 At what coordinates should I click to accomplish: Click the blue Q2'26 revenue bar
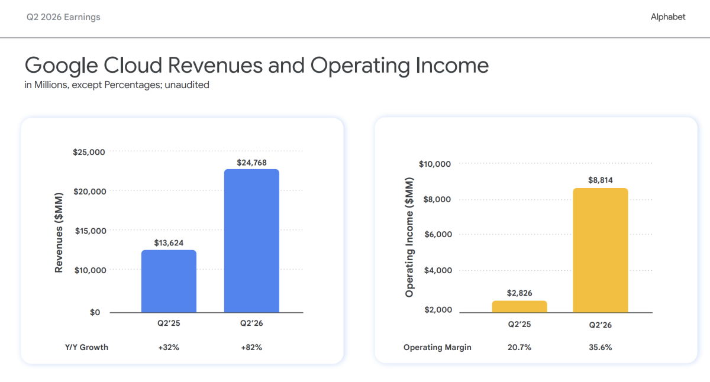(x=251, y=241)
